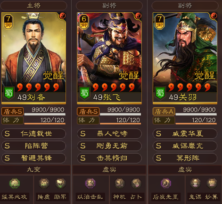
Task: Click the 九变 tactics label under 刘备
Action: 33,170
